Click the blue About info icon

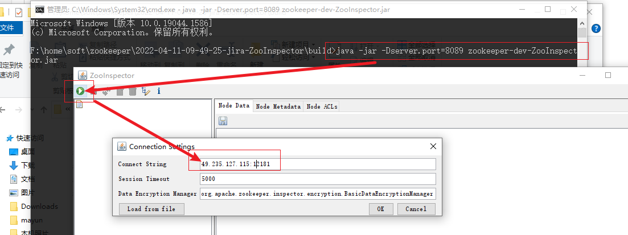click(x=159, y=91)
